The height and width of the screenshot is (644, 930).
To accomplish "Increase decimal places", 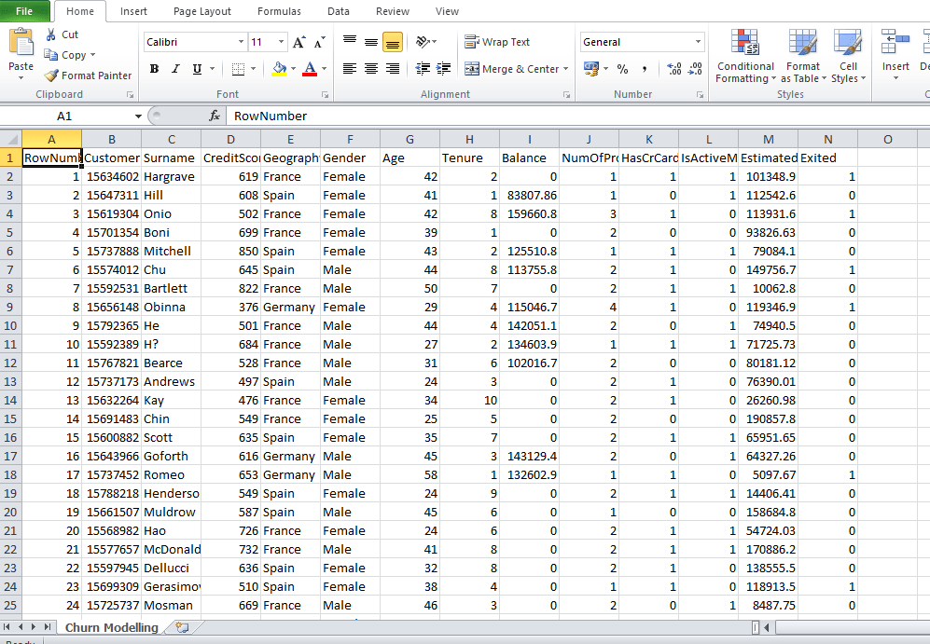I will coord(673,69).
